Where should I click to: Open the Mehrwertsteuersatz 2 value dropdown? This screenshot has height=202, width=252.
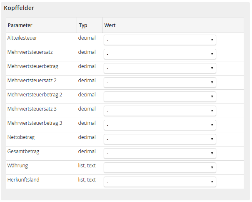(160, 83)
